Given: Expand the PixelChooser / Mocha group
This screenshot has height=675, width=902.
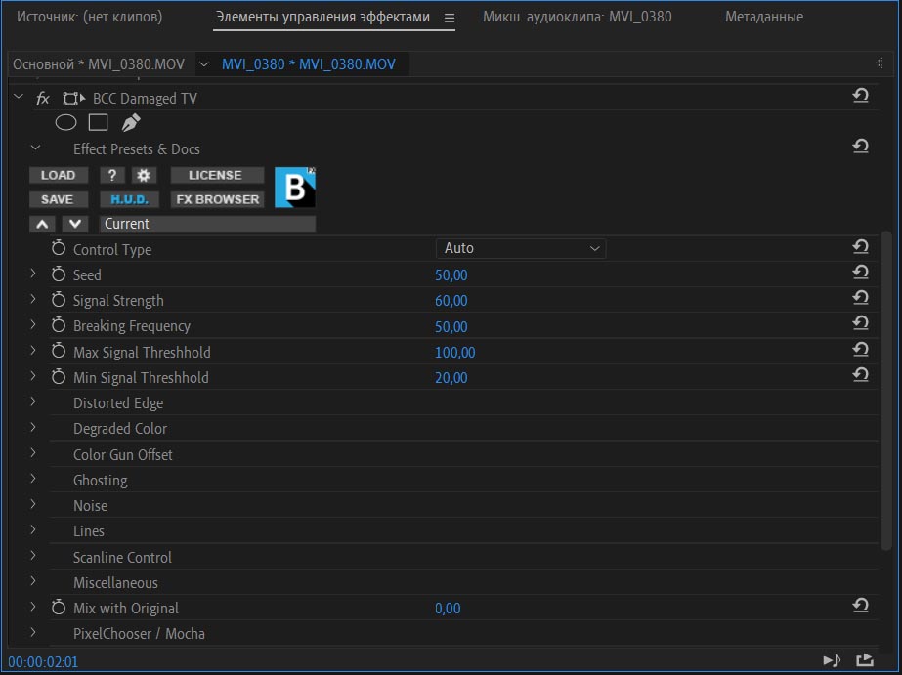Looking at the screenshot, I should [33, 632].
